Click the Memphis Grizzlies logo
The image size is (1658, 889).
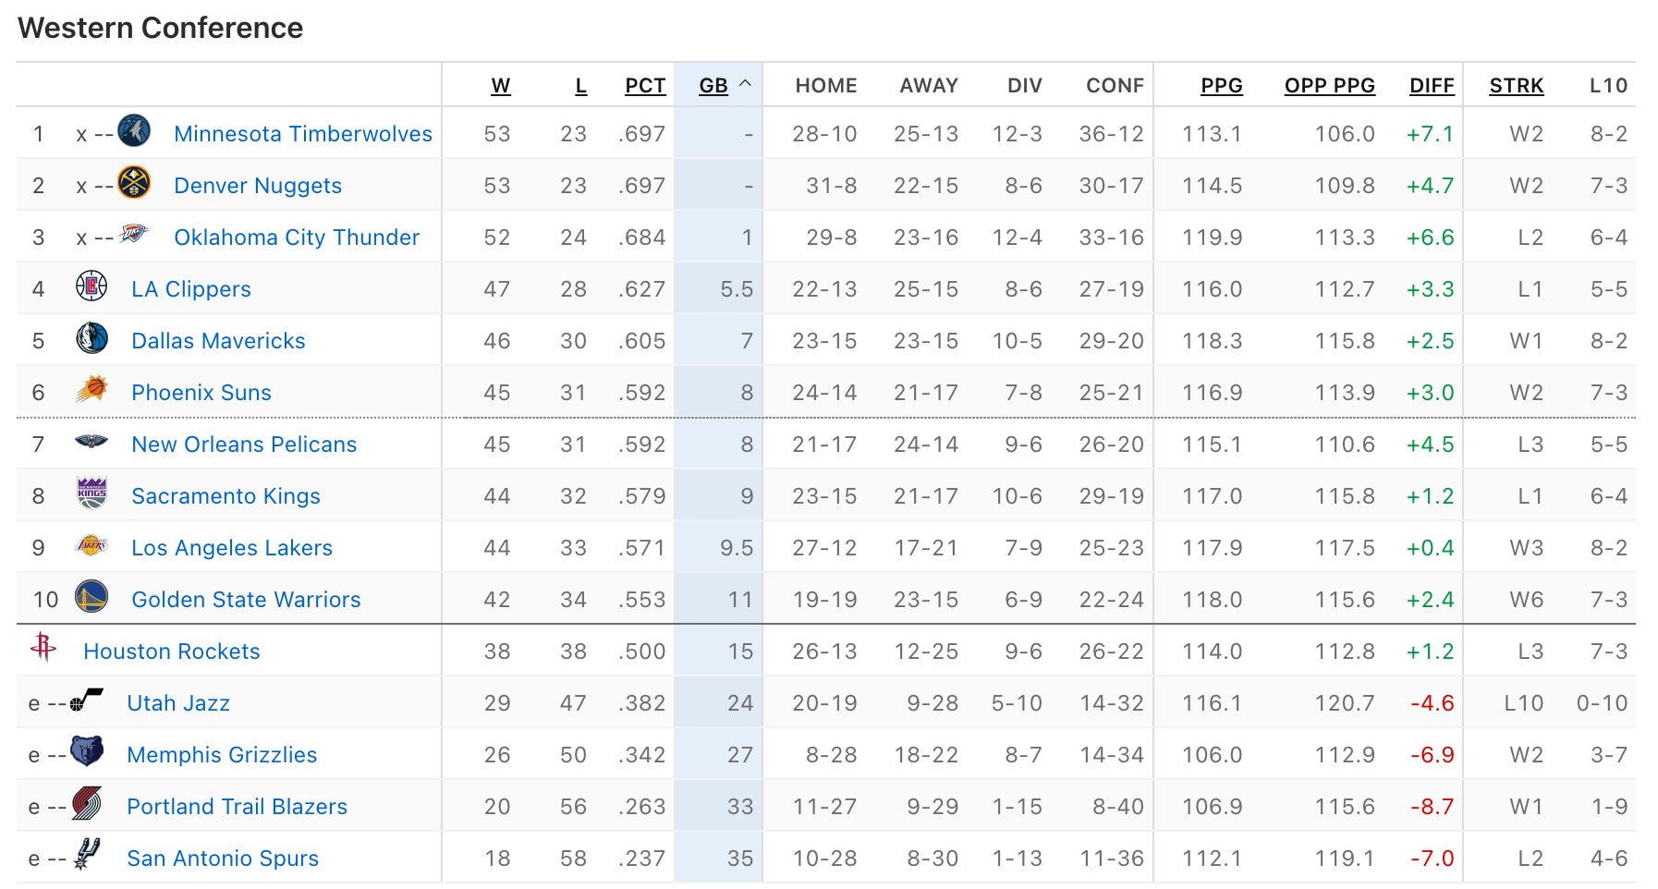point(87,752)
